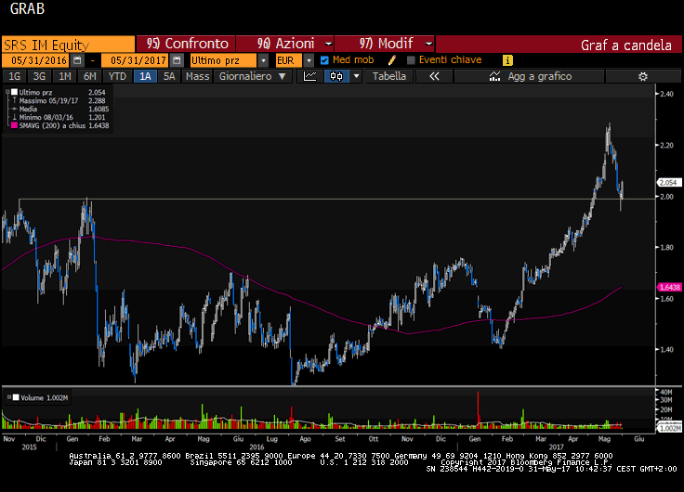Toggle the Med mob checkbox
This screenshot has width=684, height=492.
(324, 60)
